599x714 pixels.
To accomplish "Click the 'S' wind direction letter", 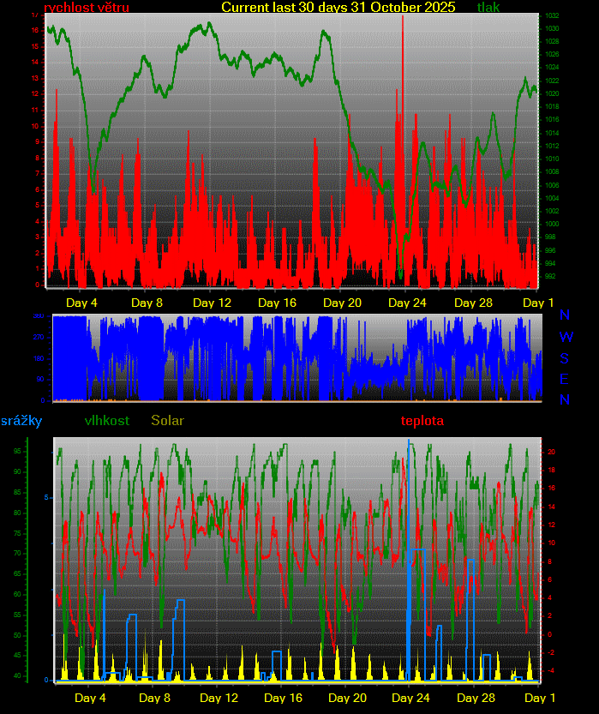I will pos(565,358).
